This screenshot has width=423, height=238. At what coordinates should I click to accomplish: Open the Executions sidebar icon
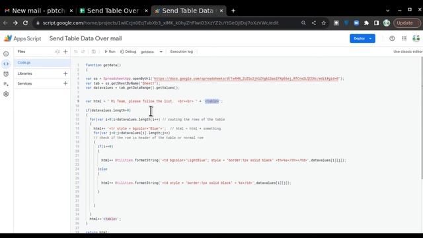(x=6, y=84)
